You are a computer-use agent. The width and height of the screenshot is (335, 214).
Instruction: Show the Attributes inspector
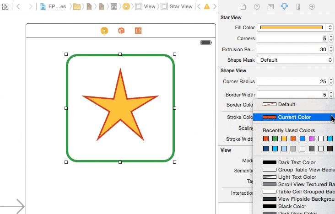pyautogui.click(x=284, y=6)
